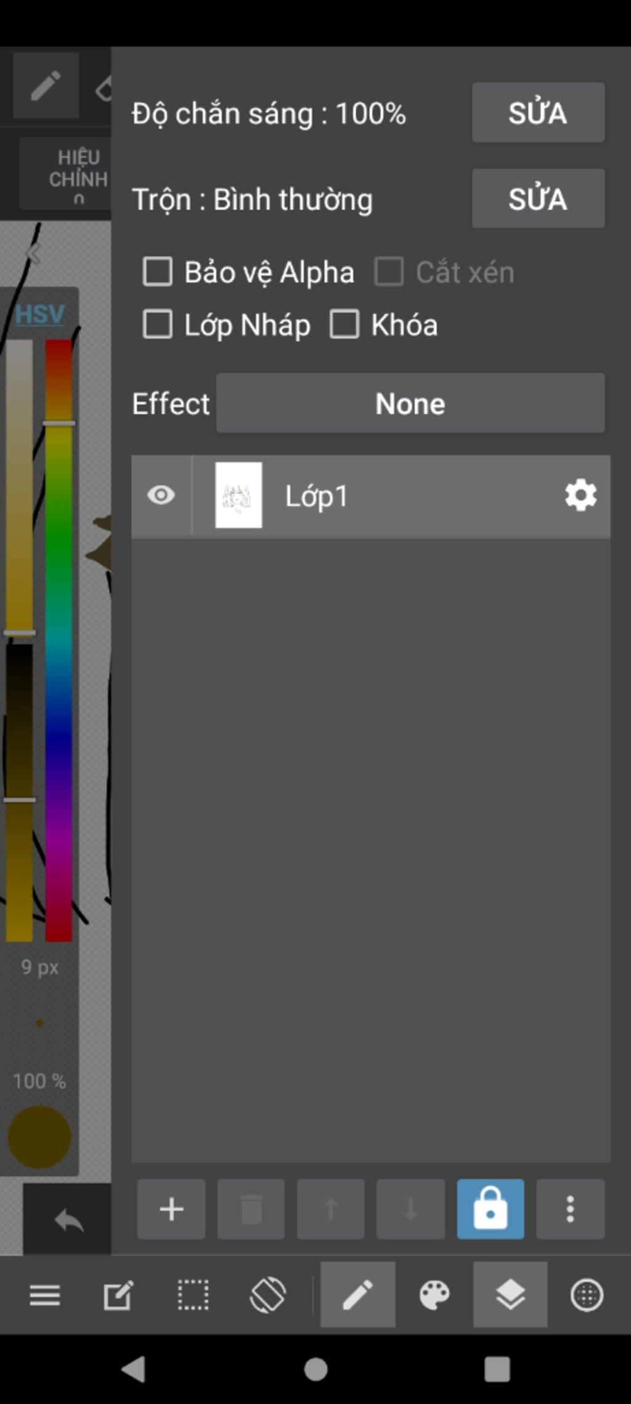Check the Lớp Nháp option
This screenshot has height=1404, width=631.
[x=158, y=325]
